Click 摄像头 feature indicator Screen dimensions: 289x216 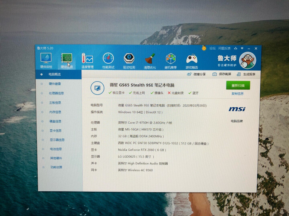pos(157,93)
